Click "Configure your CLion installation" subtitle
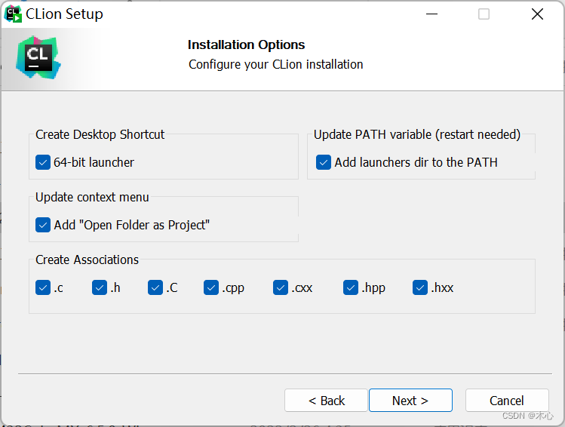Screen dimensions: 565x427 (x=275, y=64)
